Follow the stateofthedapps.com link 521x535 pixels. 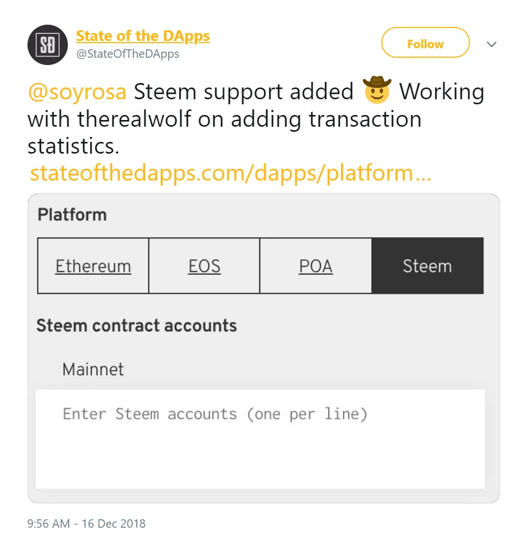230,173
